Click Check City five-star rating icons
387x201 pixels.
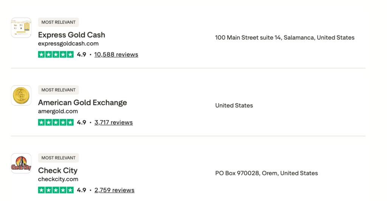(x=56, y=190)
